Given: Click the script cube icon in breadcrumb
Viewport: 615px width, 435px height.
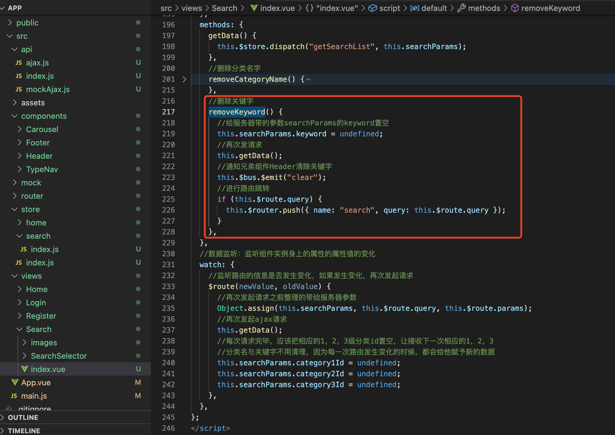Looking at the screenshot, I should pyautogui.click(x=372, y=8).
